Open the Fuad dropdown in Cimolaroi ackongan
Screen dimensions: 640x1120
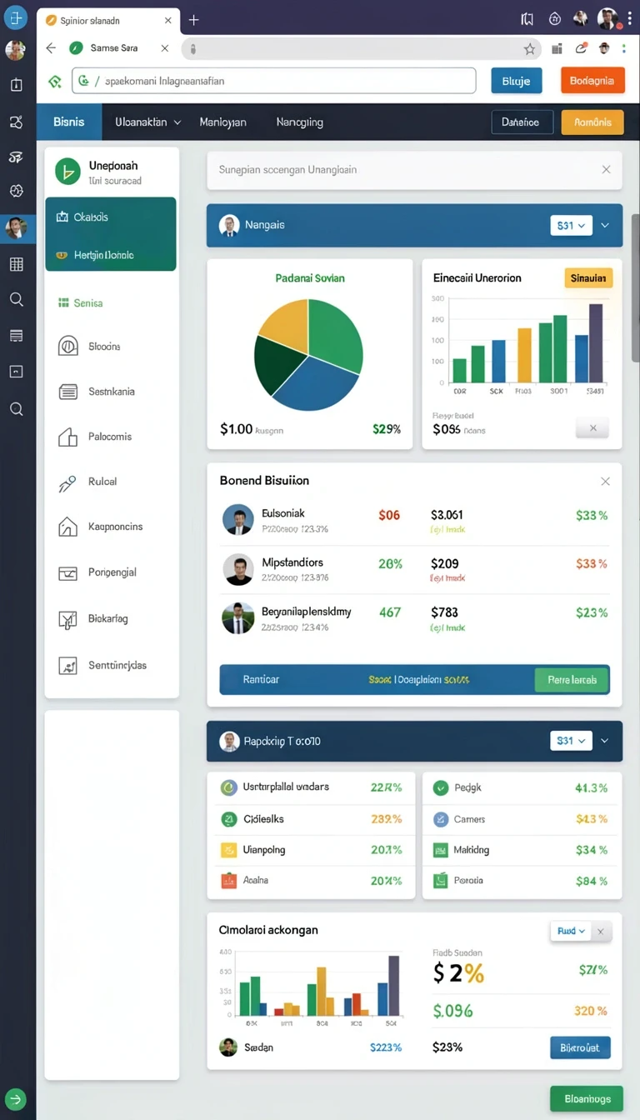coord(571,931)
